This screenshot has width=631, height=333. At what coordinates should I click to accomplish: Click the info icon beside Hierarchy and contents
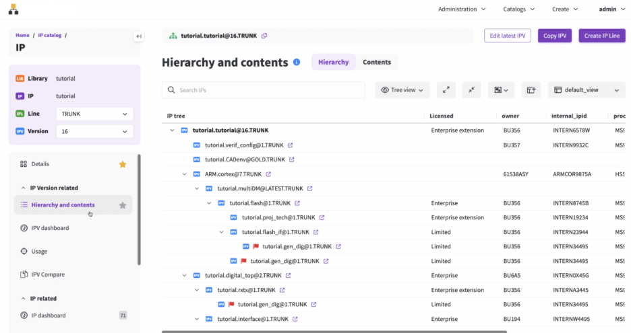pyautogui.click(x=297, y=63)
